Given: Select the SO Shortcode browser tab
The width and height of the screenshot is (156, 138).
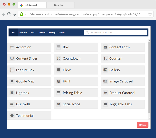Looking at the screenshot, I should [x=32, y=5].
